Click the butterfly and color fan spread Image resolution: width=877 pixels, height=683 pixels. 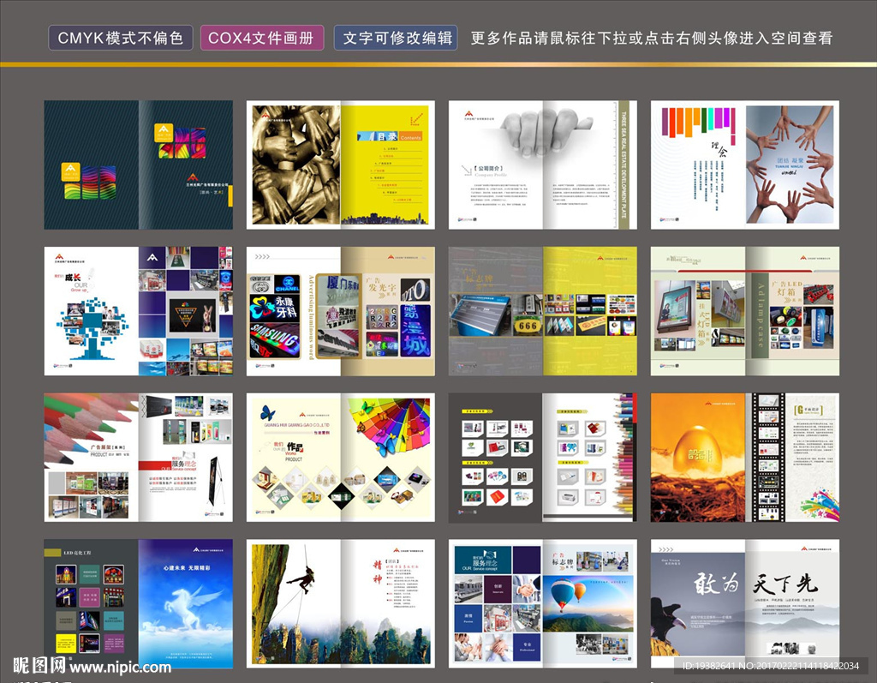[x=340, y=458]
